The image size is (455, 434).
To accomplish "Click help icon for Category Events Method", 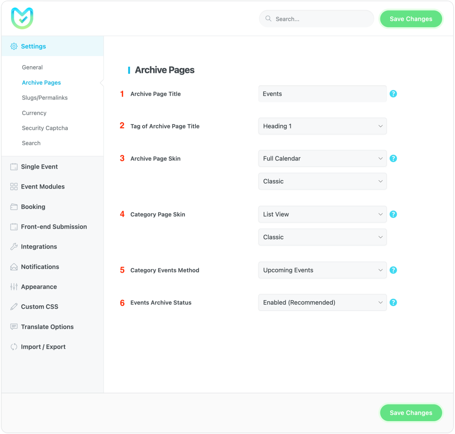I will [393, 270].
